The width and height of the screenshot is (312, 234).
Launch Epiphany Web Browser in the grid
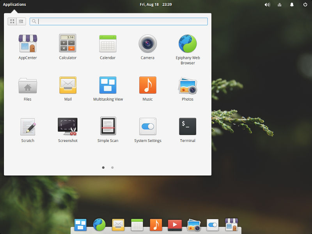[188, 50]
